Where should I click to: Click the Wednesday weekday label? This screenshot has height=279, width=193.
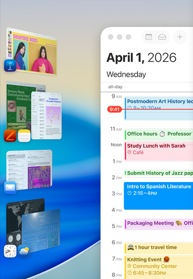(126, 74)
